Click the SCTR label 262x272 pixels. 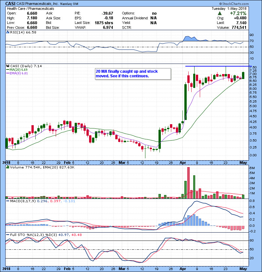[126, 28]
